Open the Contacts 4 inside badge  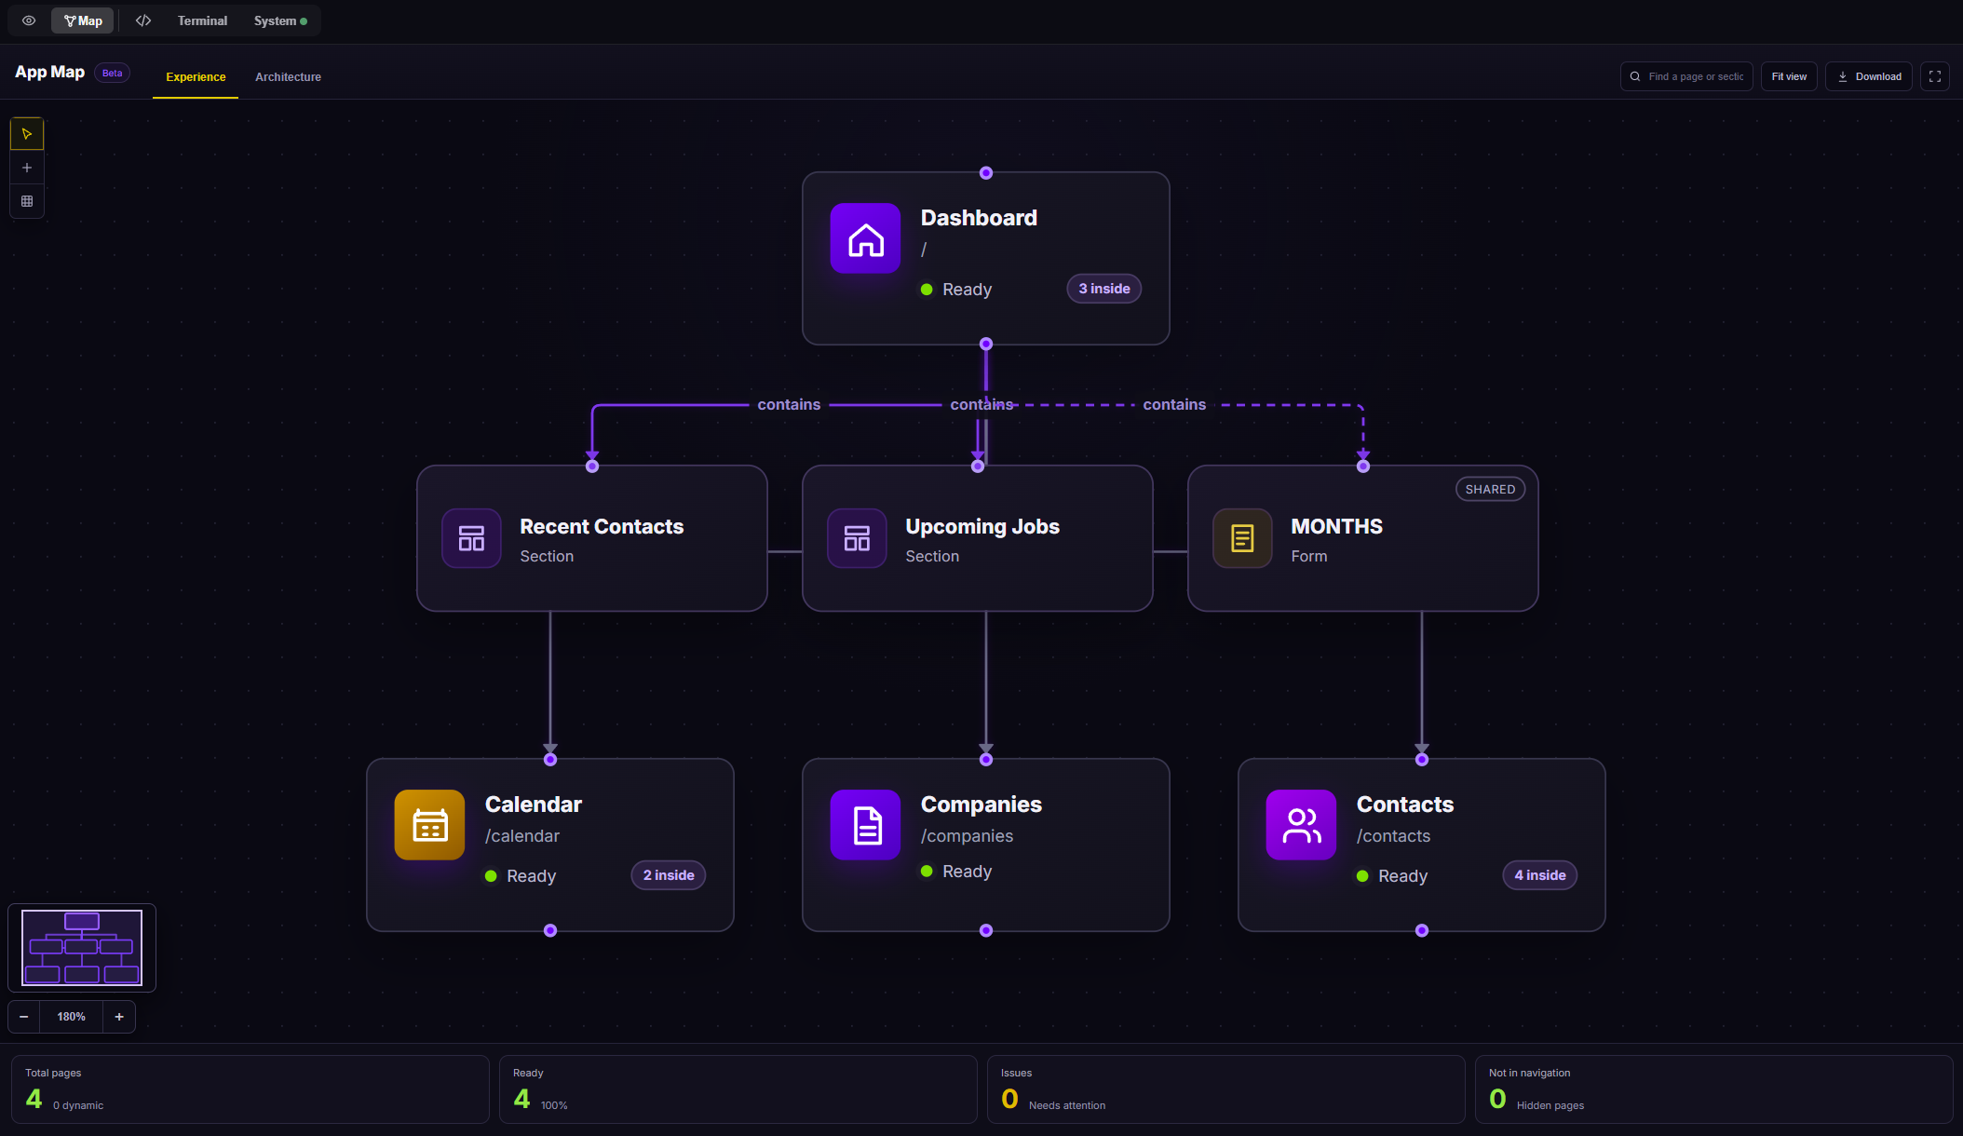(x=1540, y=875)
